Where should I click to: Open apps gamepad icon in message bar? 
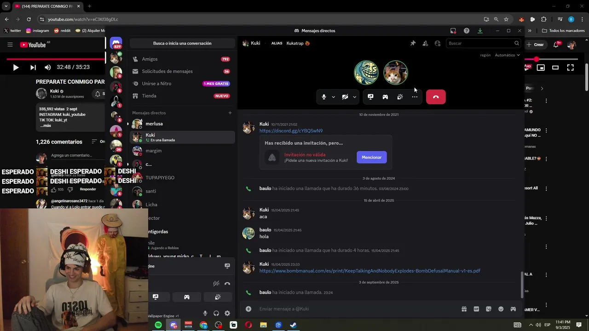(513, 309)
